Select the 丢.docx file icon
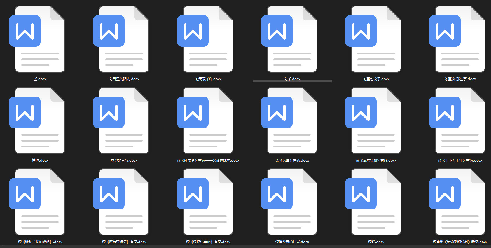Viewport: 491px width, 248px height. tap(37, 39)
